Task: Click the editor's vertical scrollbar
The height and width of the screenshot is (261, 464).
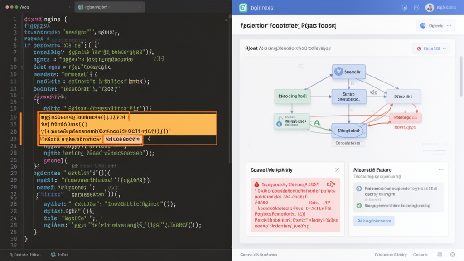Action: (230, 89)
